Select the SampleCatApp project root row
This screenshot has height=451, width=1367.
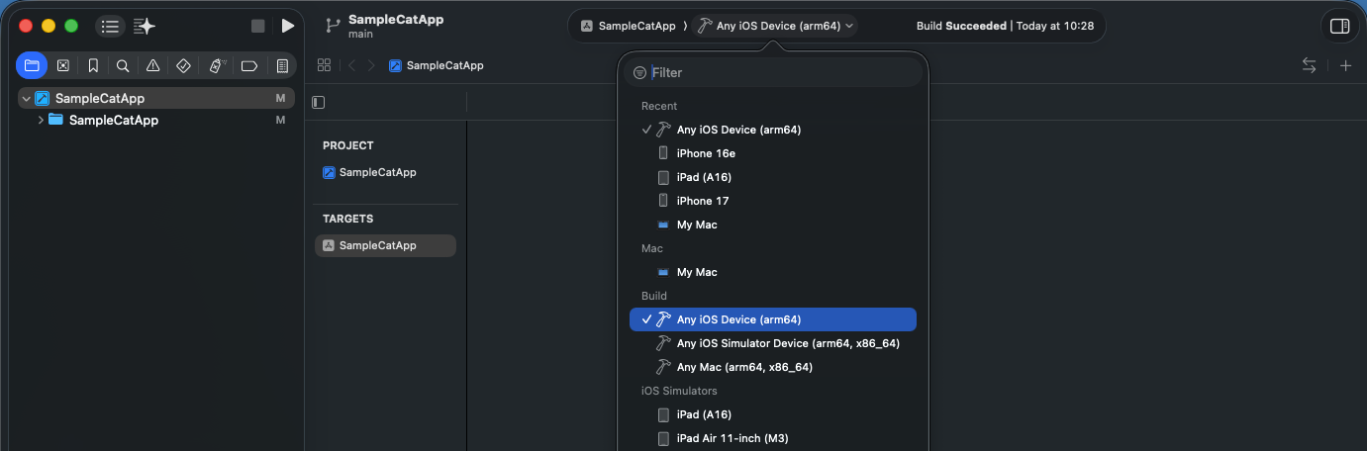155,98
